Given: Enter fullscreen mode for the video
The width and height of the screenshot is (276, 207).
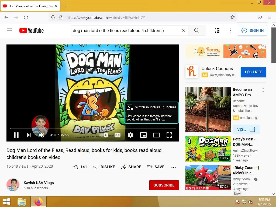Looking at the screenshot, I should pyautogui.click(x=169, y=135).
